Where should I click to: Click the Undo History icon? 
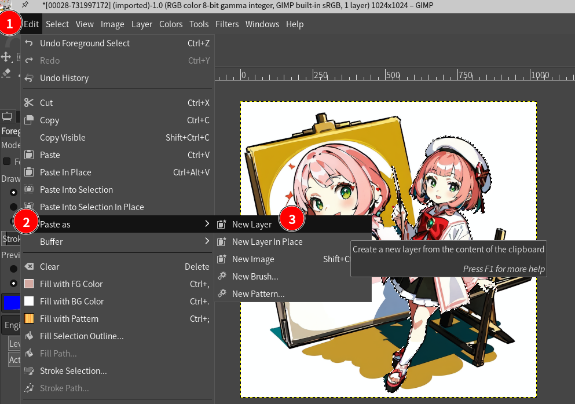coord(29,78)
